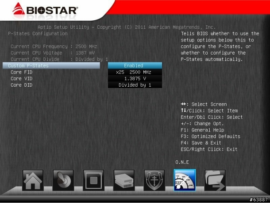Select the Custom P-States row
The width and height of the screenshot is (270, 203).
51,66
